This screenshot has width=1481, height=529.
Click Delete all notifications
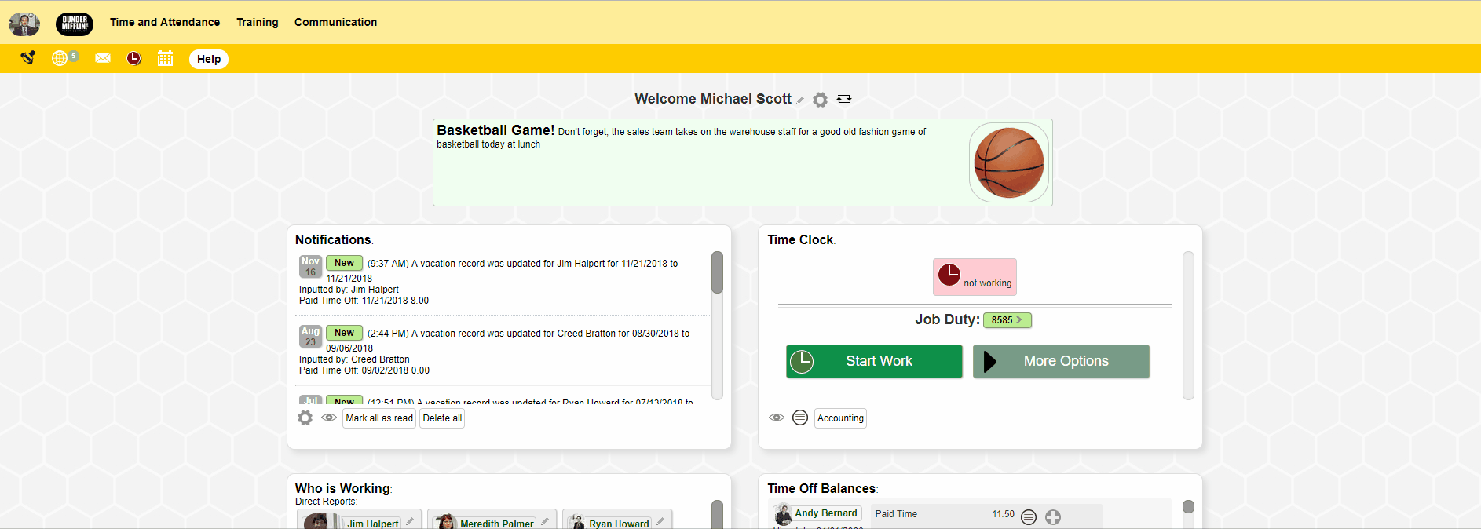442,418
